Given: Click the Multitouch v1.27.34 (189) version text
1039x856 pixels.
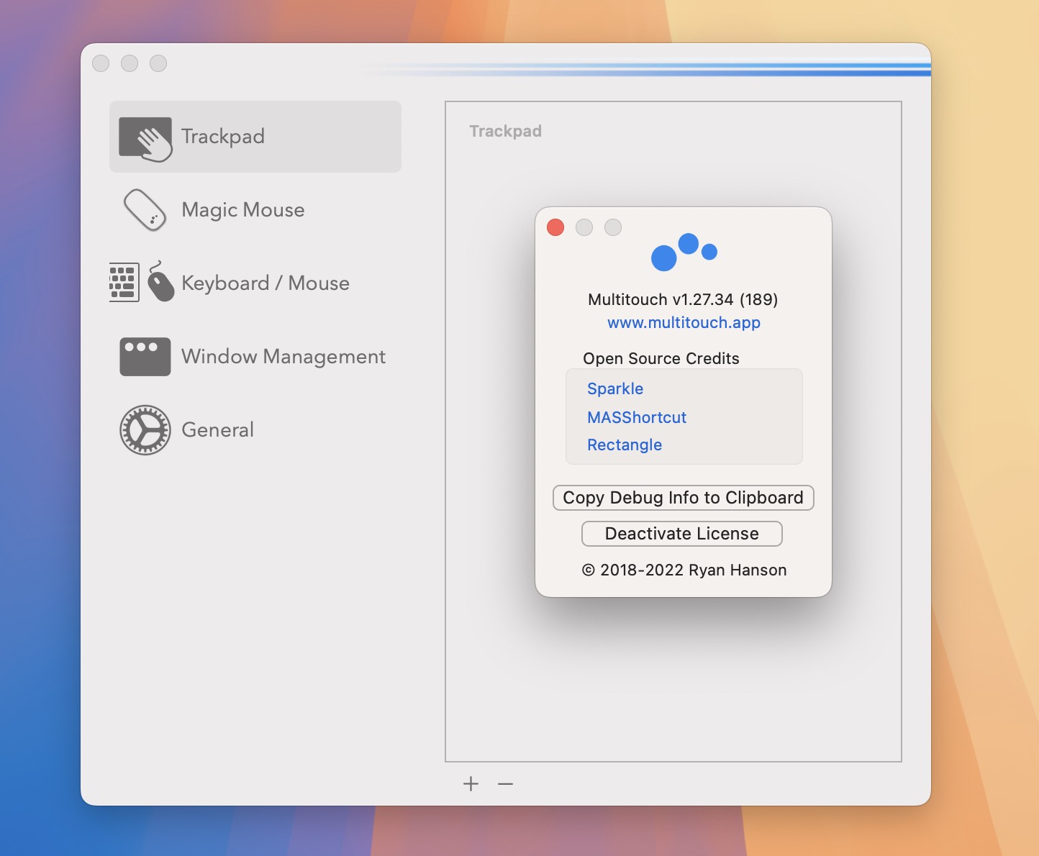Looking at the screenshot, I should pos(683,299).
